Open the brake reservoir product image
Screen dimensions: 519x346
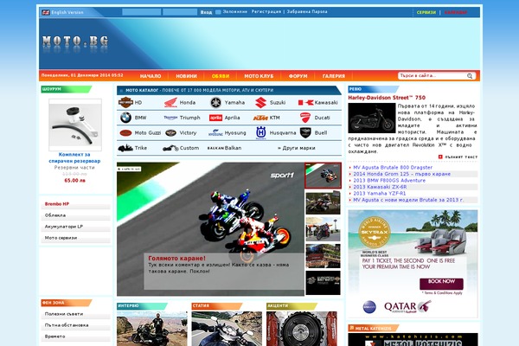[x=75, y=125]
